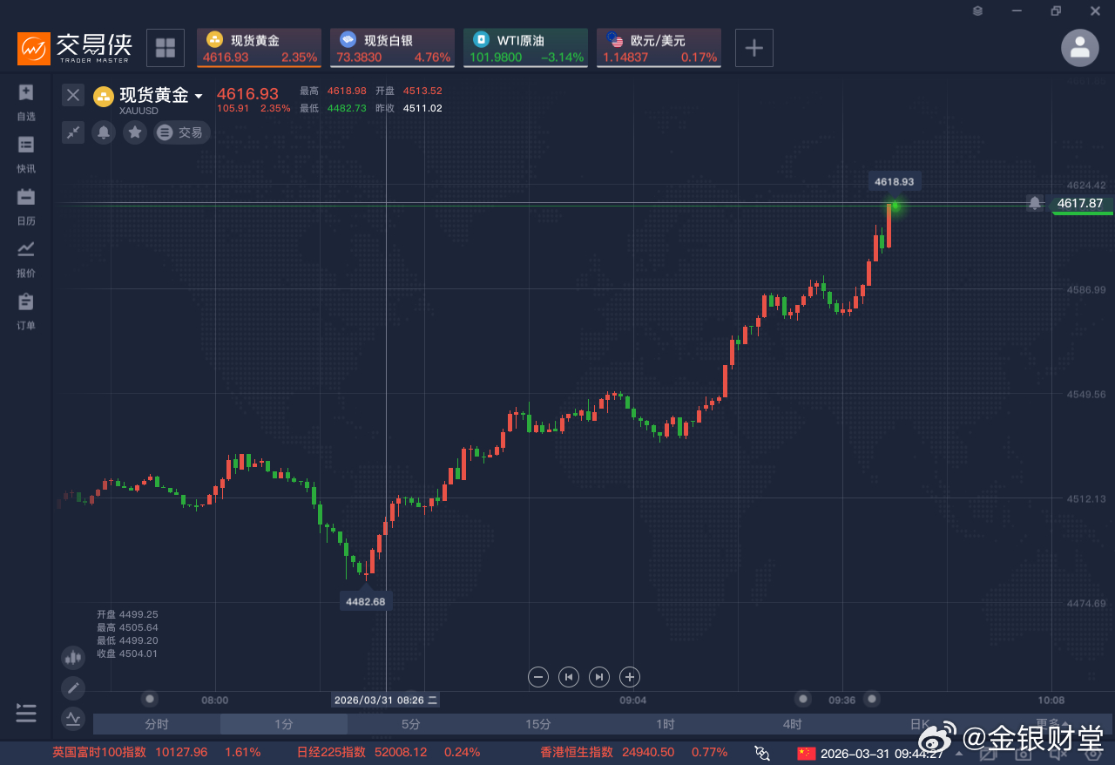Image resolution: width=1115 pixels, height=765 pixels.
Task: Open the 交易 trade button
Action: click(x=181, y=132)
